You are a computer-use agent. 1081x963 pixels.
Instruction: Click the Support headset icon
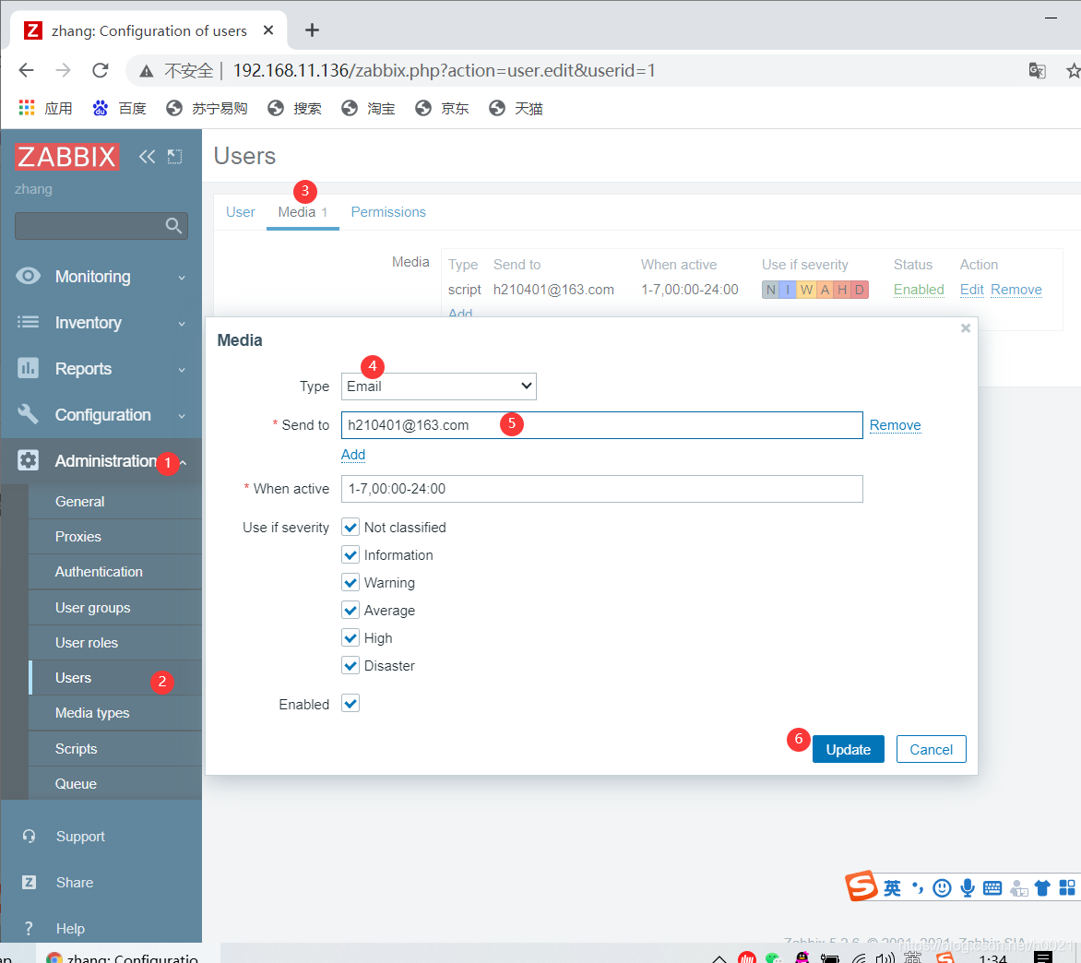click(x=29, y=836)
